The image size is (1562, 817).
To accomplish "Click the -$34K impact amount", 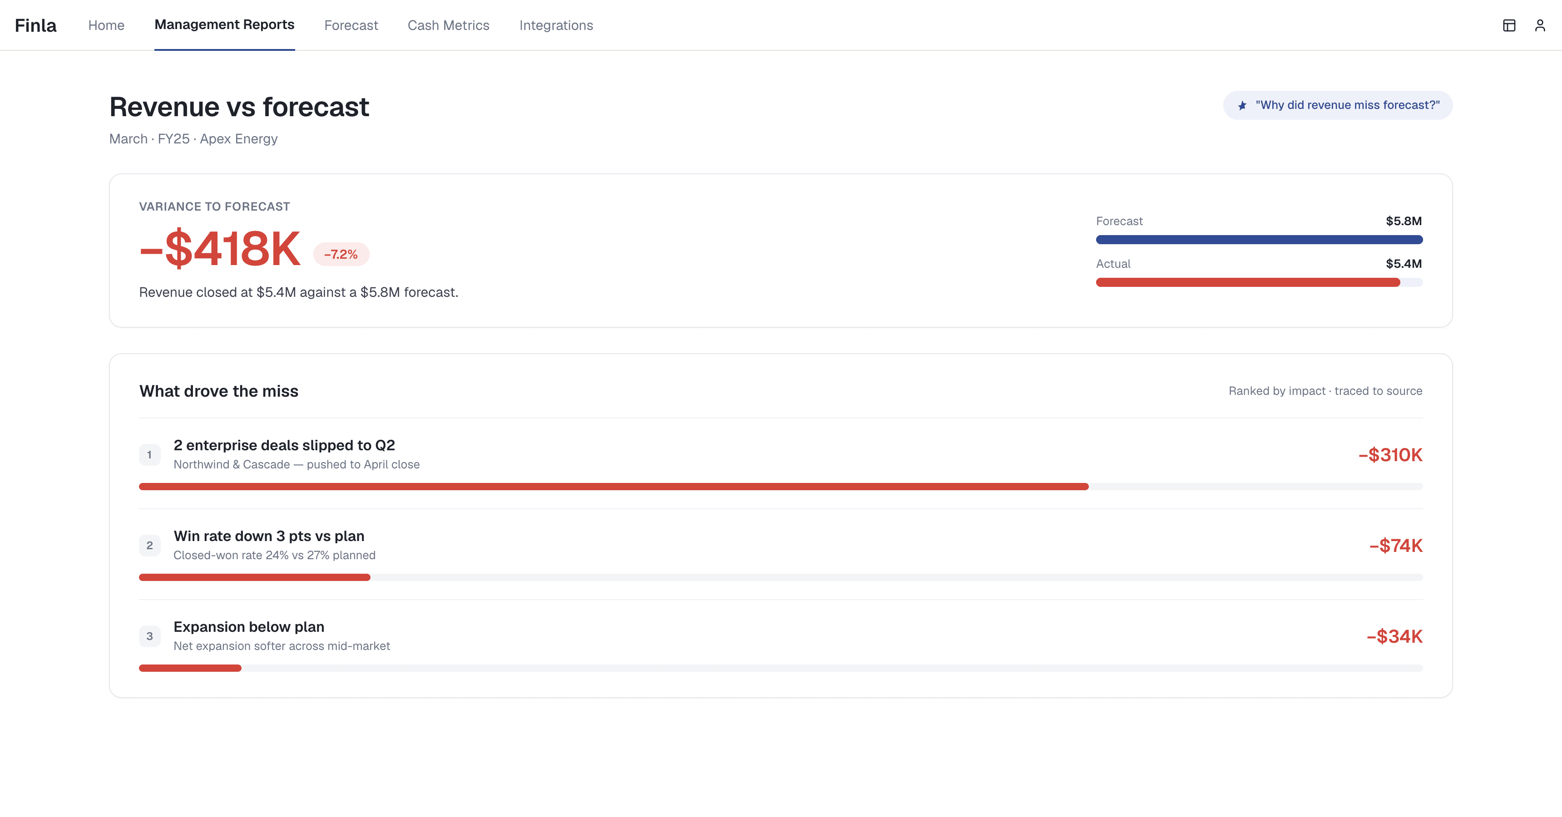I will (x=1394, y=637).
